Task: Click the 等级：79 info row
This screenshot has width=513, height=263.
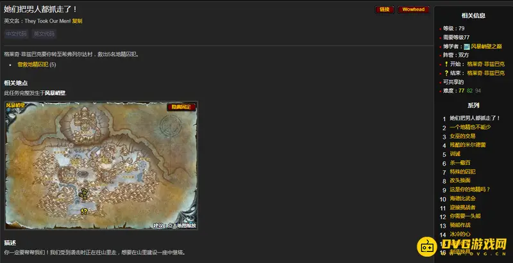Action: pyautogui.click(x=453, y=28)
